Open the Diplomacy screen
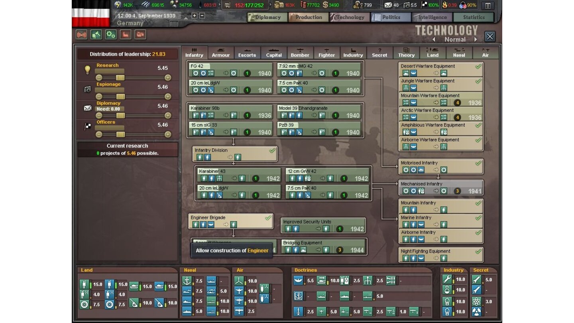The width and height of the screenshot is (574, 323). 267,17
